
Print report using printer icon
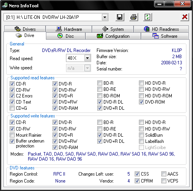(134, 17)
